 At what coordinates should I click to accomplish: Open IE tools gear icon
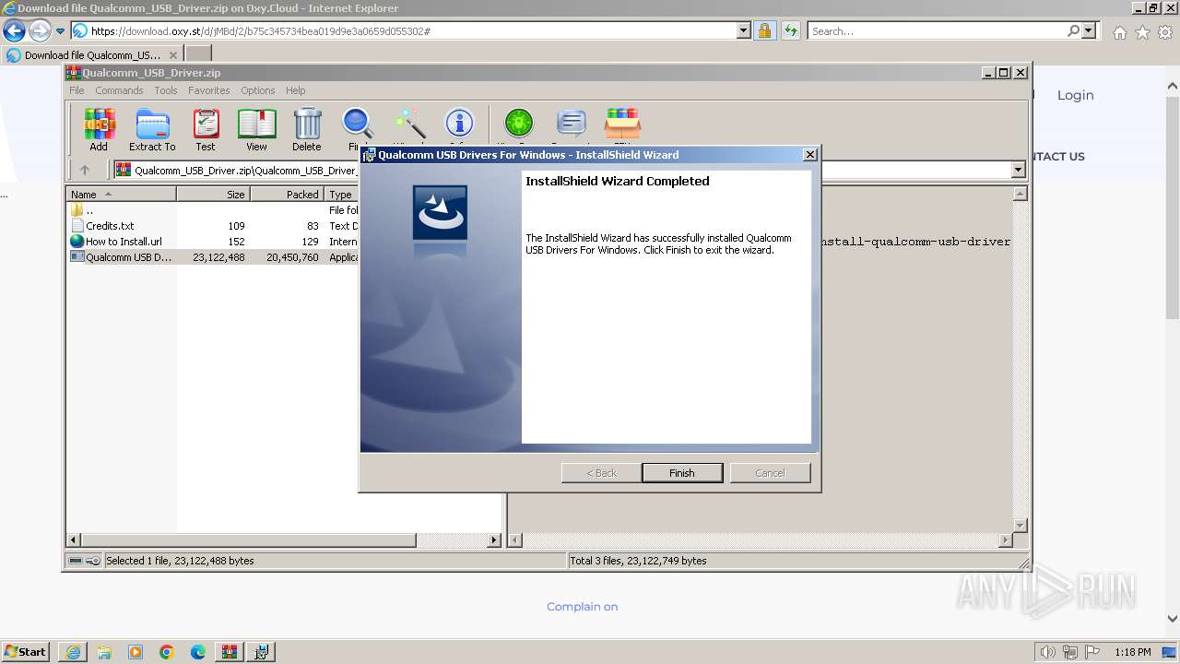[1165, 32]
